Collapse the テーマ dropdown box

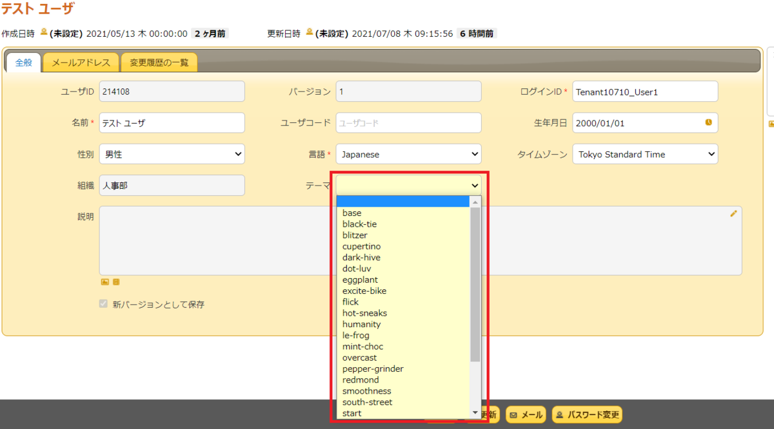[x=409, y=186]
